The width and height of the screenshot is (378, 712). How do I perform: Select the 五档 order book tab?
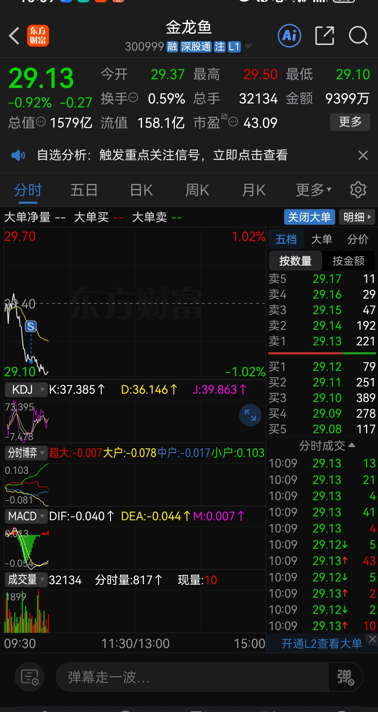(x=286, y=239)
